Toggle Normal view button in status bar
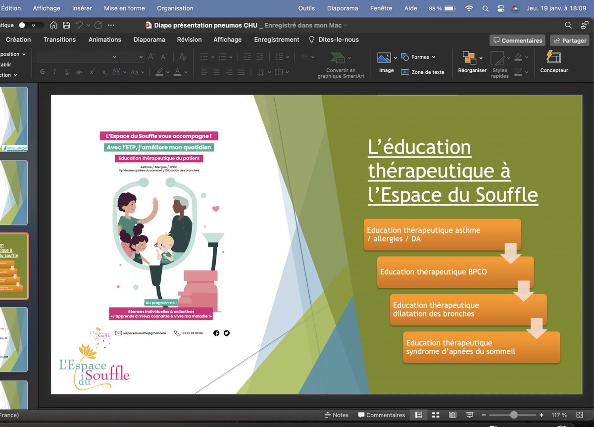The image size is (594, 427). (419, 415)
